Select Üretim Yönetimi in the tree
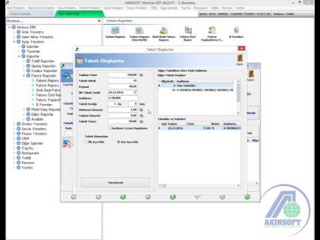This screenshot has height=240, width=320. [x=35, y=124]
